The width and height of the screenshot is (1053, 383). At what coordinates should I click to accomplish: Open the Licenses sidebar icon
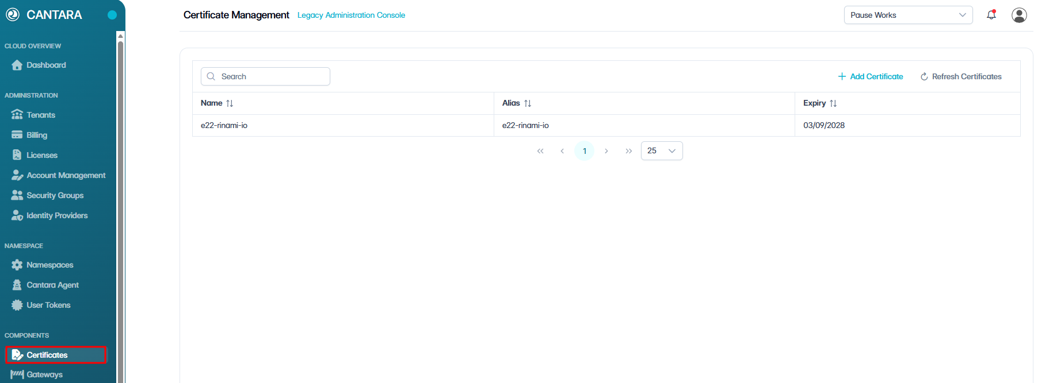(x=17, y=155)
